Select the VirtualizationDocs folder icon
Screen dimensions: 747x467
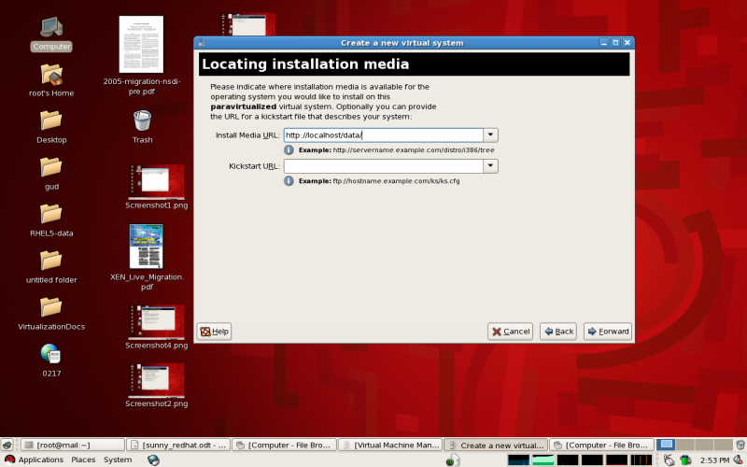(x=51, y=308)
